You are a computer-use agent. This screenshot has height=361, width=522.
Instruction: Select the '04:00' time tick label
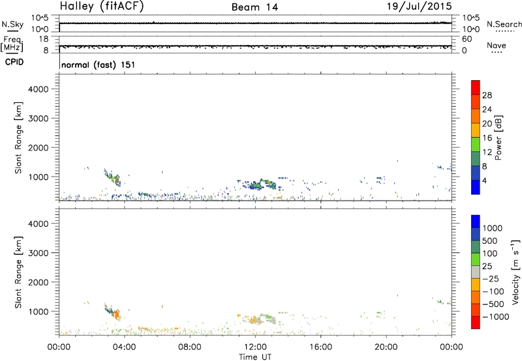(x=124, y=347)
